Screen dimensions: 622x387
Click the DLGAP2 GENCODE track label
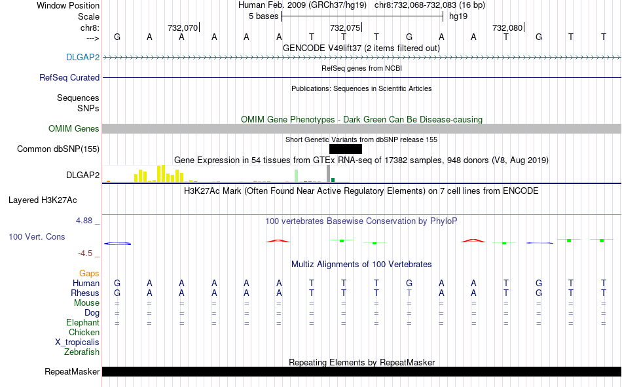[x=83, y=57]
